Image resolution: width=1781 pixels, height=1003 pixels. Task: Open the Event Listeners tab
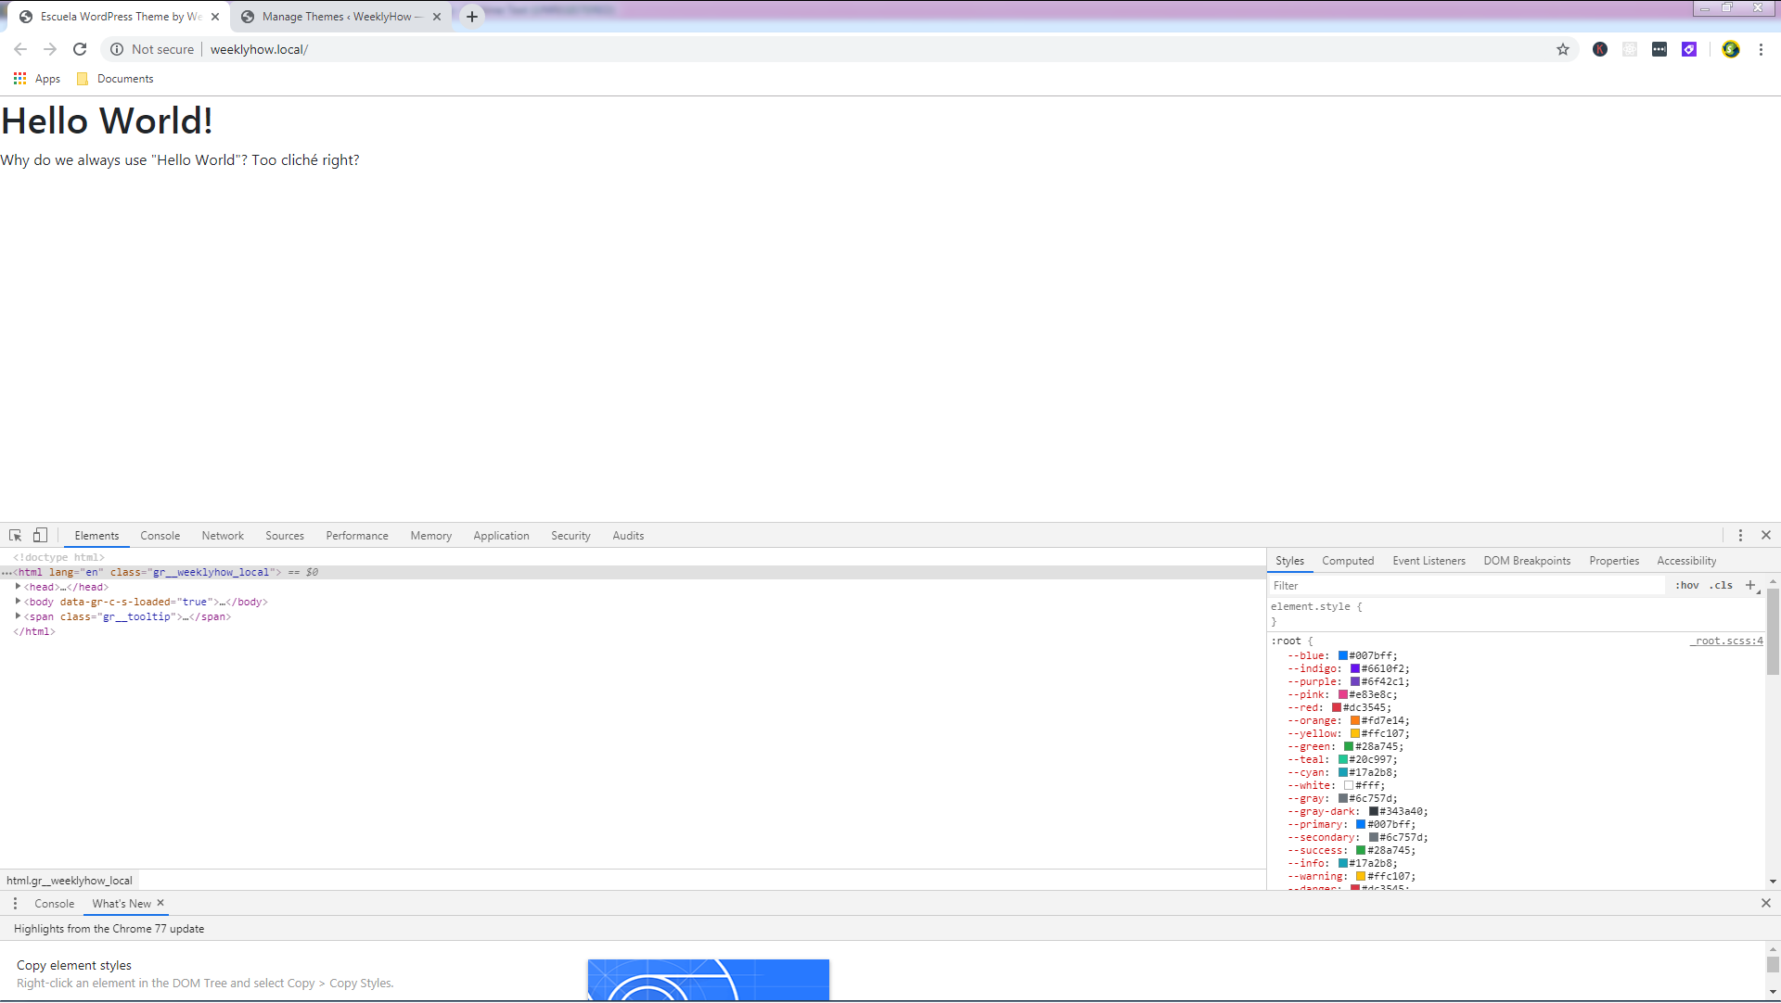(1429, 561)
